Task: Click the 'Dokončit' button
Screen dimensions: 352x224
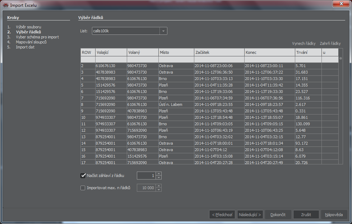Action: point(278,215)
